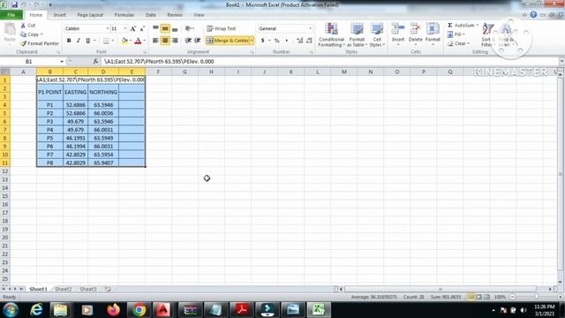Viewport: 565px width, 318px height.
Task: Switch to Page Layout tab
Action: point(90,15)
